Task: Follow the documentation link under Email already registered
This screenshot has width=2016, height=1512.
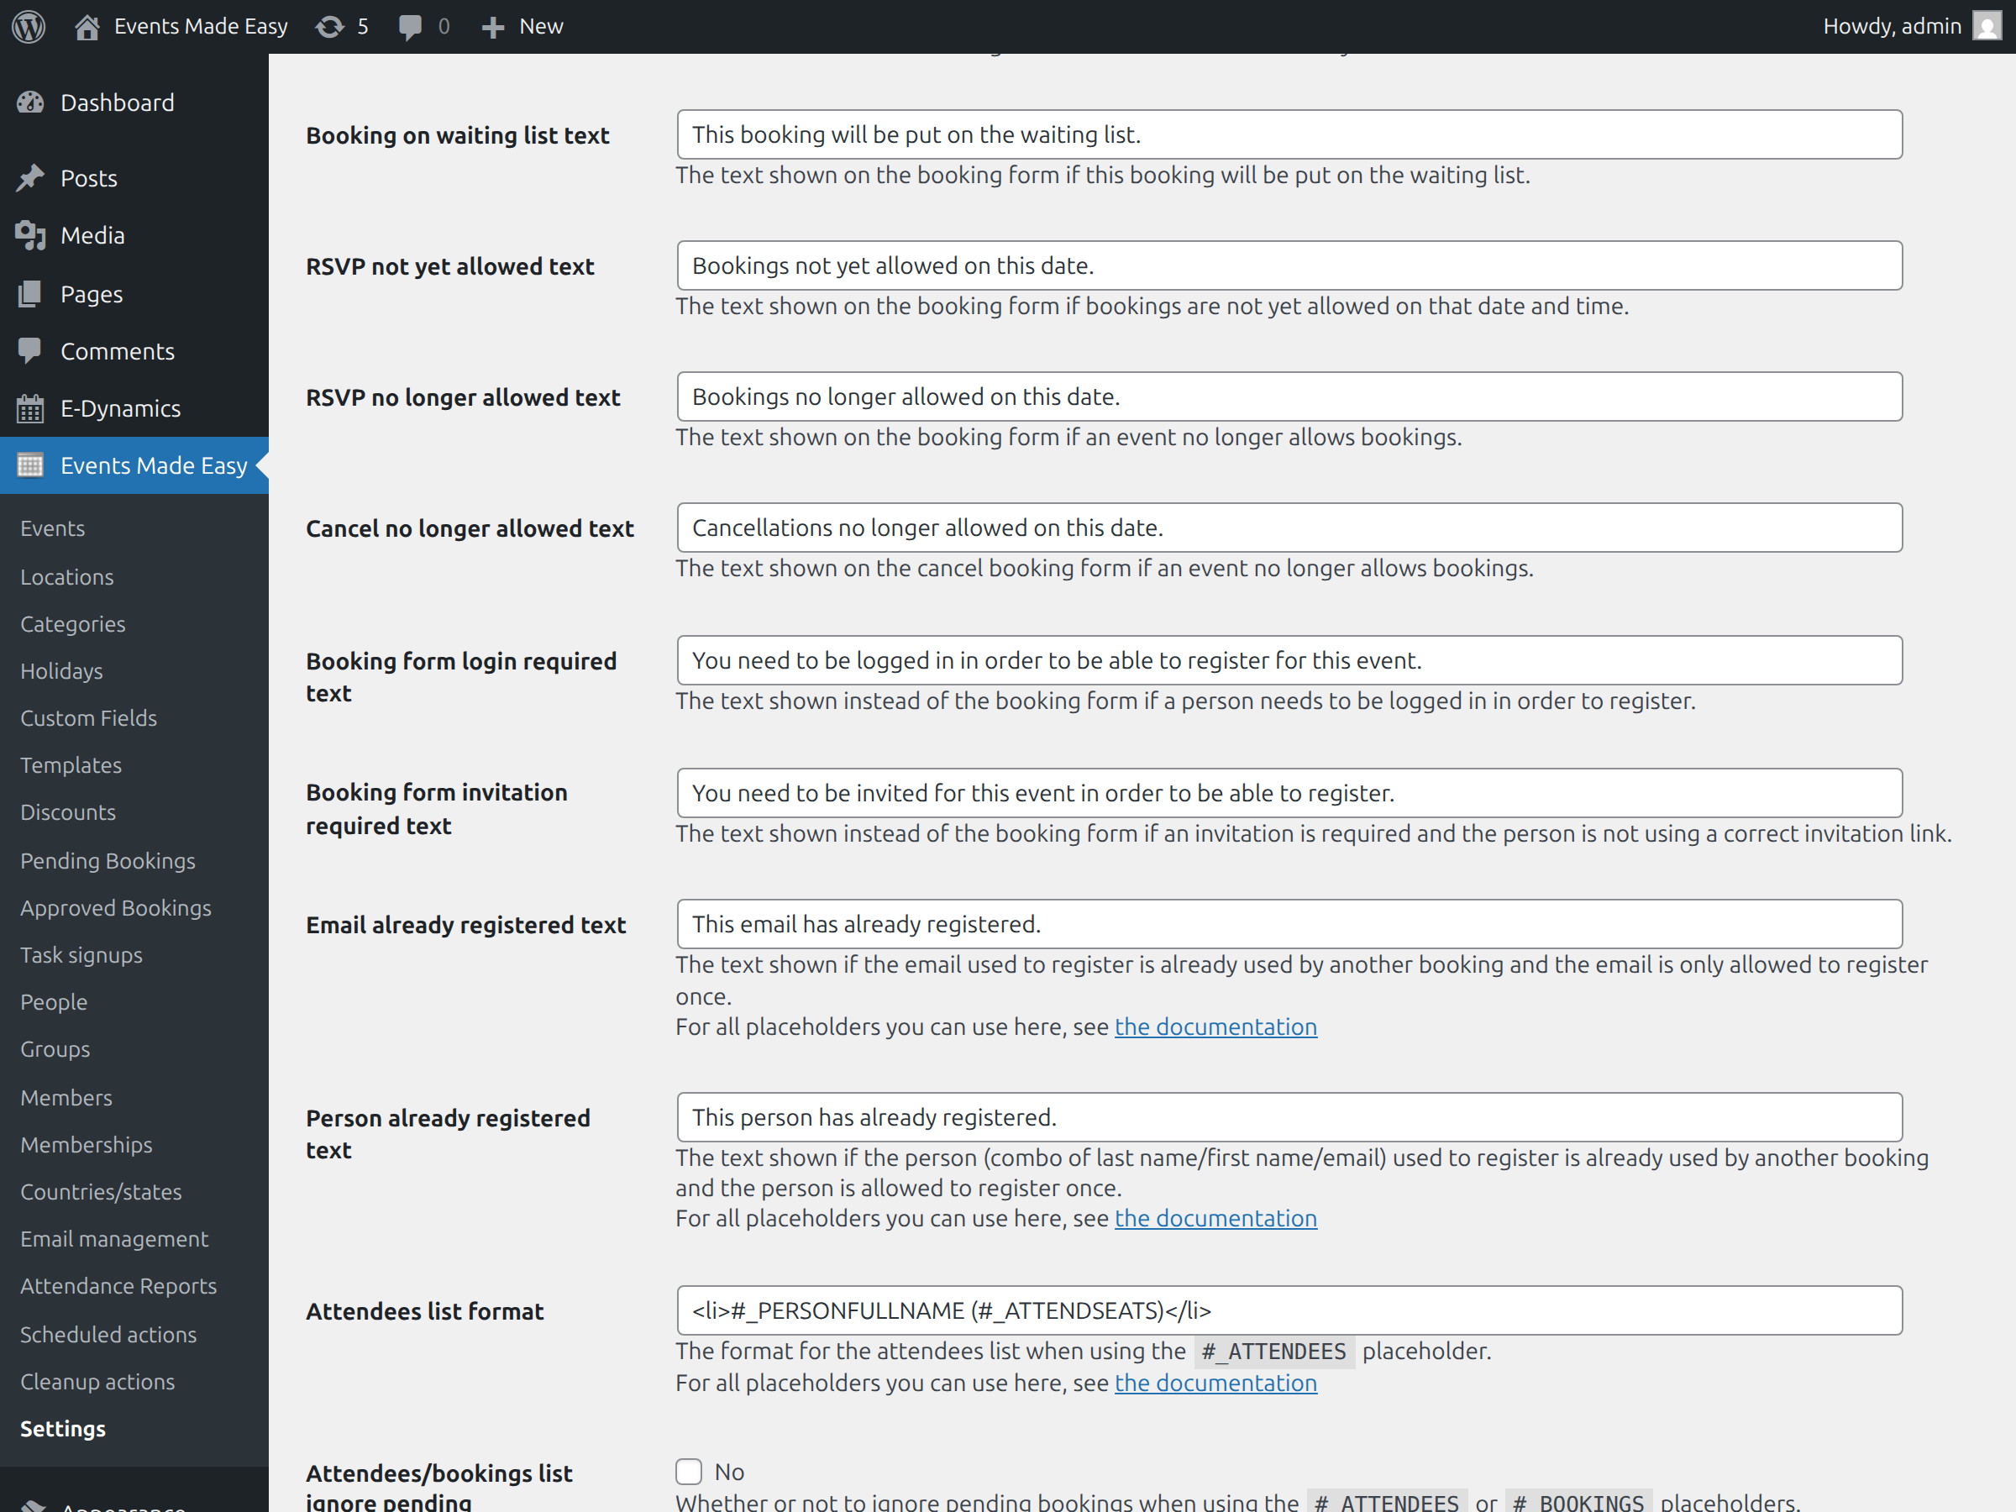Action: coord(1215,1026)
